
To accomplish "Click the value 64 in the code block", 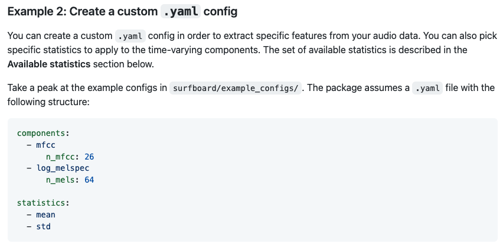I will [x=89, y=180].
